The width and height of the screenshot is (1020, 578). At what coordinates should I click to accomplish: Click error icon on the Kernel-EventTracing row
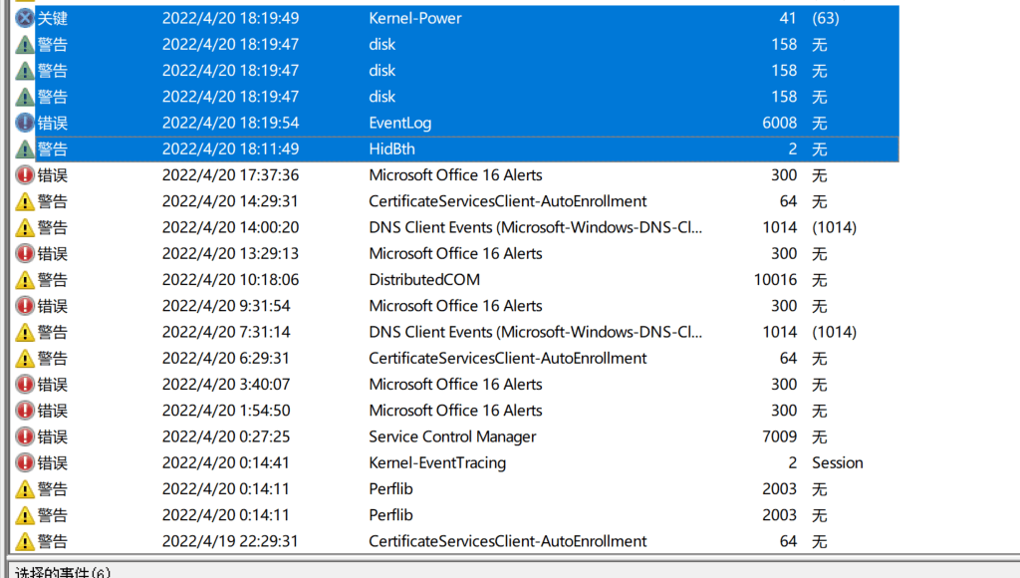[x=25, y=462]
